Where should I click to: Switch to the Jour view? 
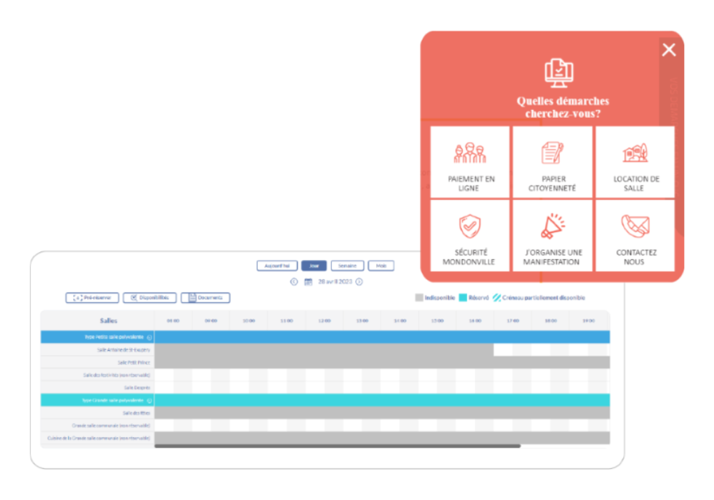(x=313, y=266)
